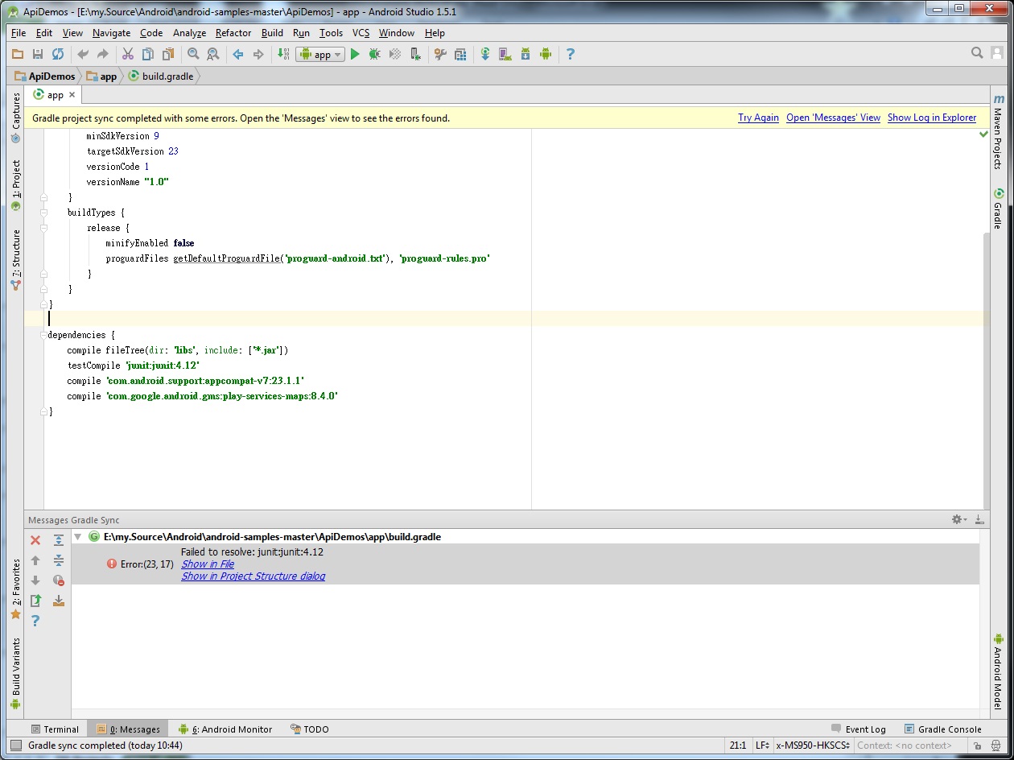Toggle Hide Warnings icon in Messages panel

point(59,580)
